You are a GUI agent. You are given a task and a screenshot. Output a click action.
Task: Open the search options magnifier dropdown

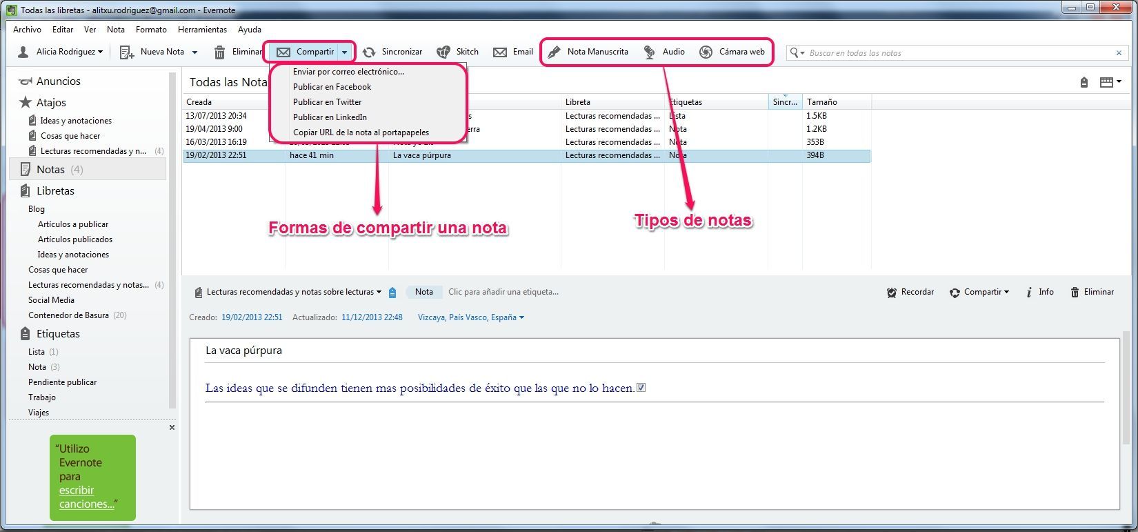[797, 52]
